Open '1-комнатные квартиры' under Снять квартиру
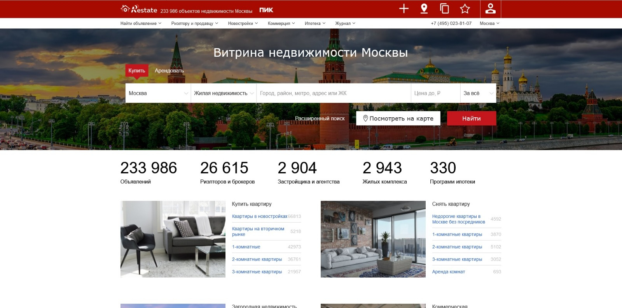The height and width of the screenshot is (308, 622). tap(457, 234)
